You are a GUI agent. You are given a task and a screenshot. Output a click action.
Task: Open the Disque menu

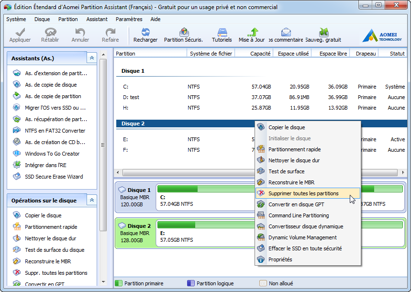42,19
